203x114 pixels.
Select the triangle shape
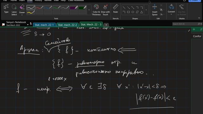coord(142,12)
